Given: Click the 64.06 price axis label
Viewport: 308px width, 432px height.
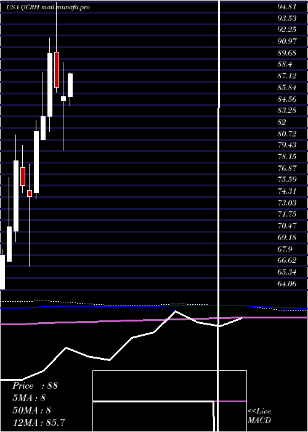Looking at the screenshot, I should click(x=287, y=283).
